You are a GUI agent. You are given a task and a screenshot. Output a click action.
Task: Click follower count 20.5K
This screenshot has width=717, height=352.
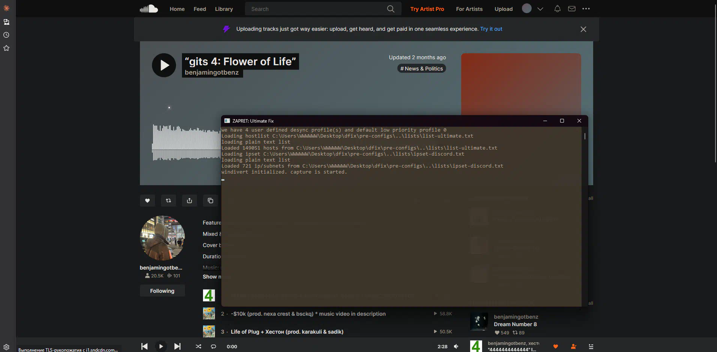pyautogui.click(x=154, y=276)
